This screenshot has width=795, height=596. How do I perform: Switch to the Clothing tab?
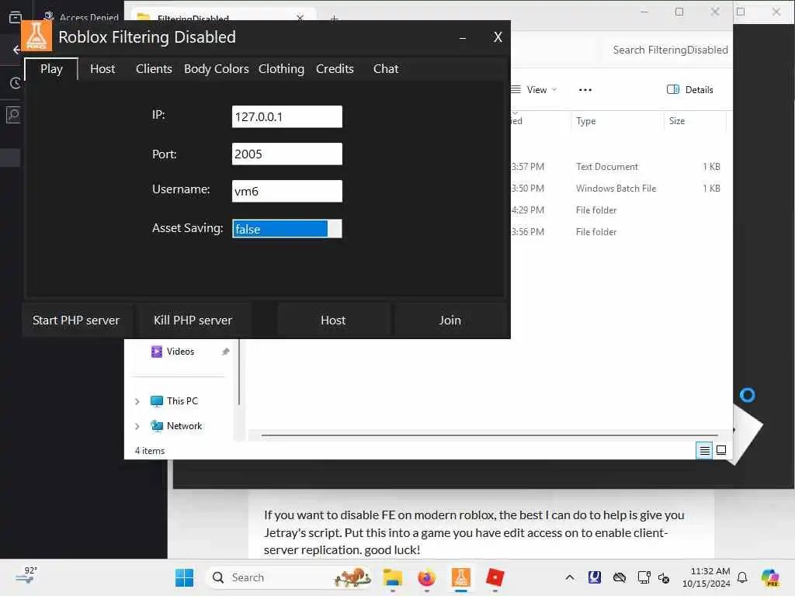tap(281, 69)
